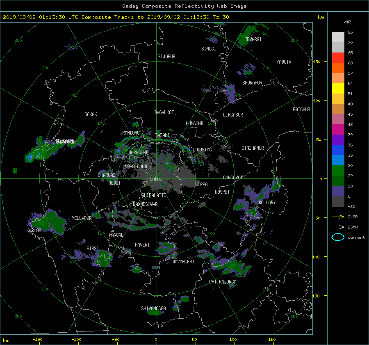This screenshot has height=345, width=369.
Task: Select the DAVANGERI city label
Action: point(183,262)
